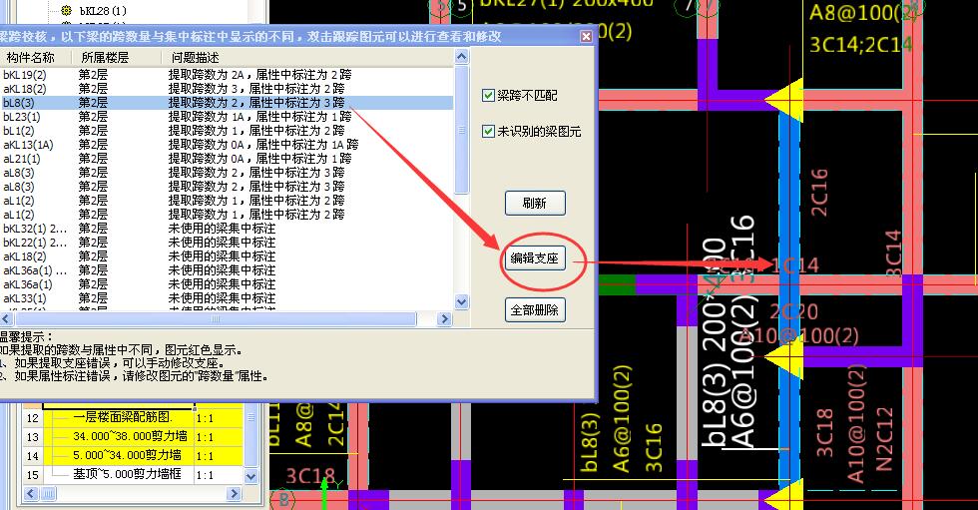978x510 pixels.
Task: Select aKL18(2) row with 未使用的梁集中标注
Action: [228, 256]
